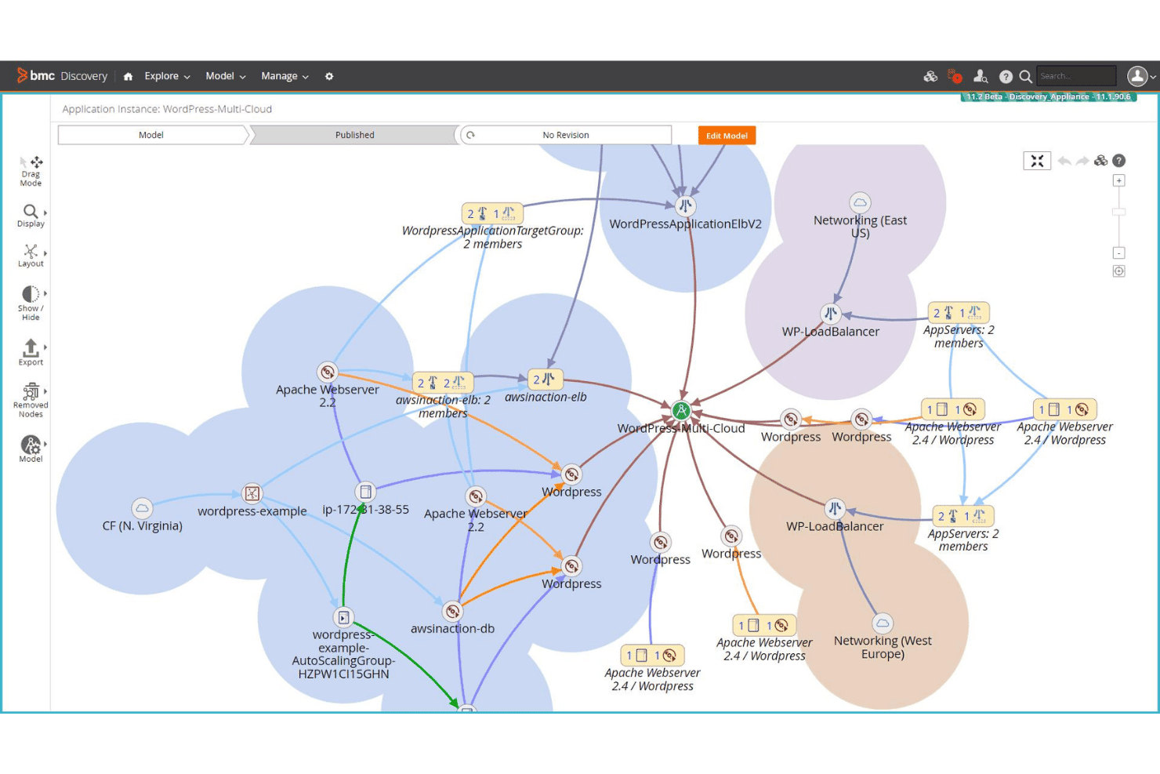The image size is (1160, 774).
Task: Select the Published stage in the progress bar
Action: [x=354, y=135]
